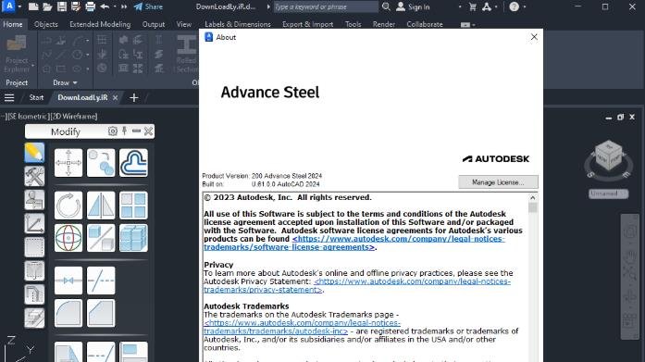Click the Move four-arrows tool

point(68,163)
